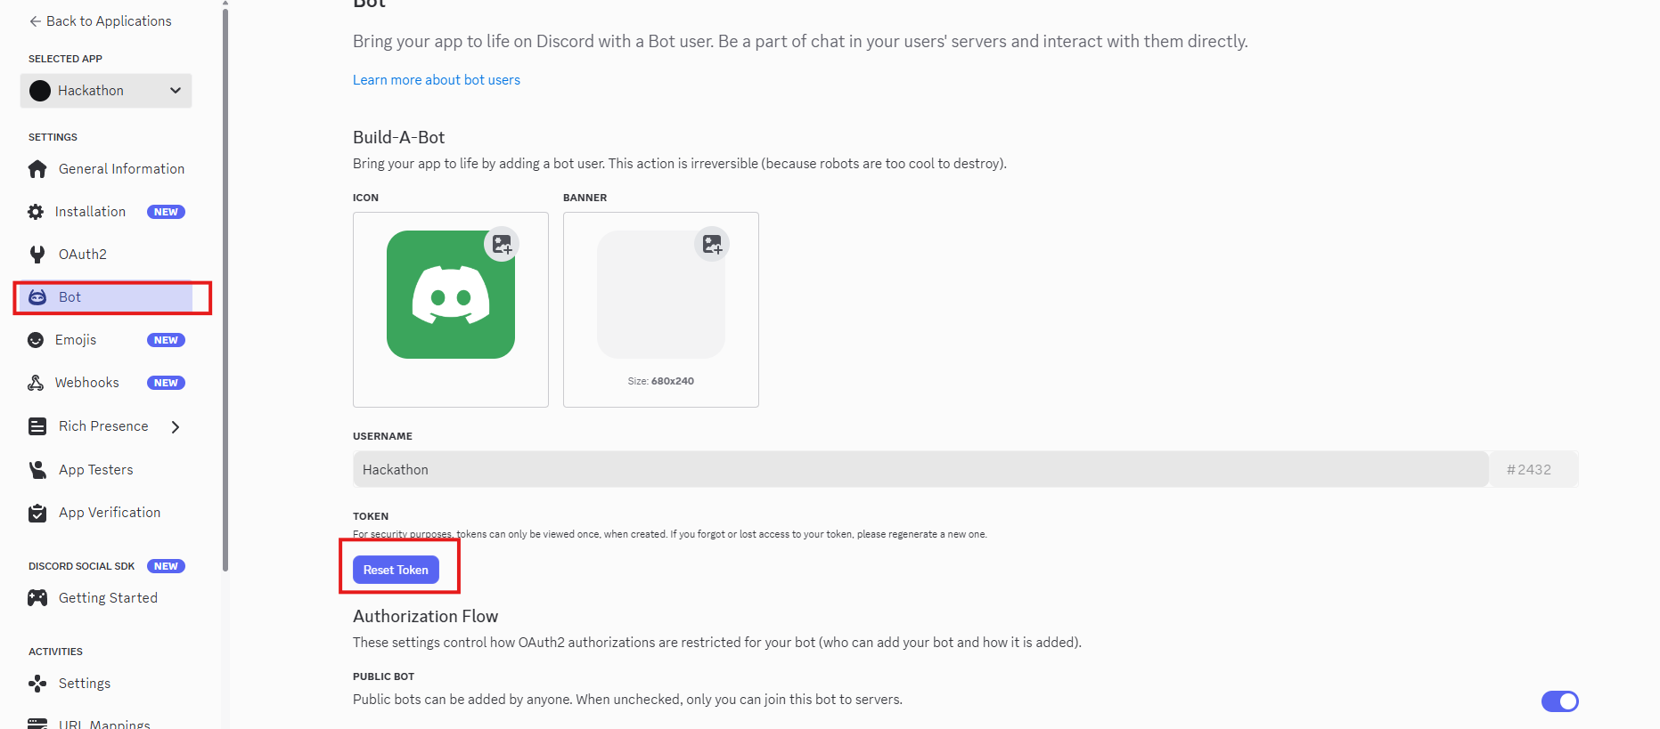1660x729 pixels.
Task: Open Learn more about bot users link
Action: pyautogui.click(x=436, y=80)
